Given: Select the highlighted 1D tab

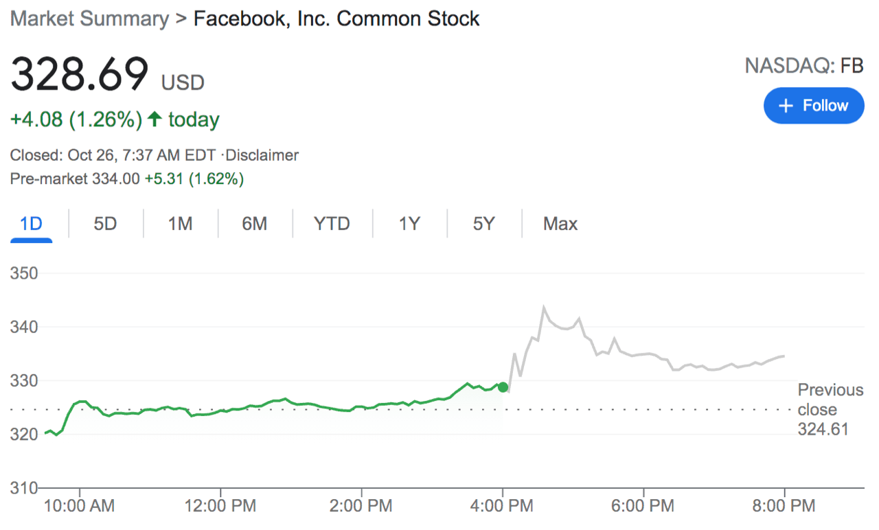Looking at the screenshot, I should pyautogui.click(x=32, y=223).
